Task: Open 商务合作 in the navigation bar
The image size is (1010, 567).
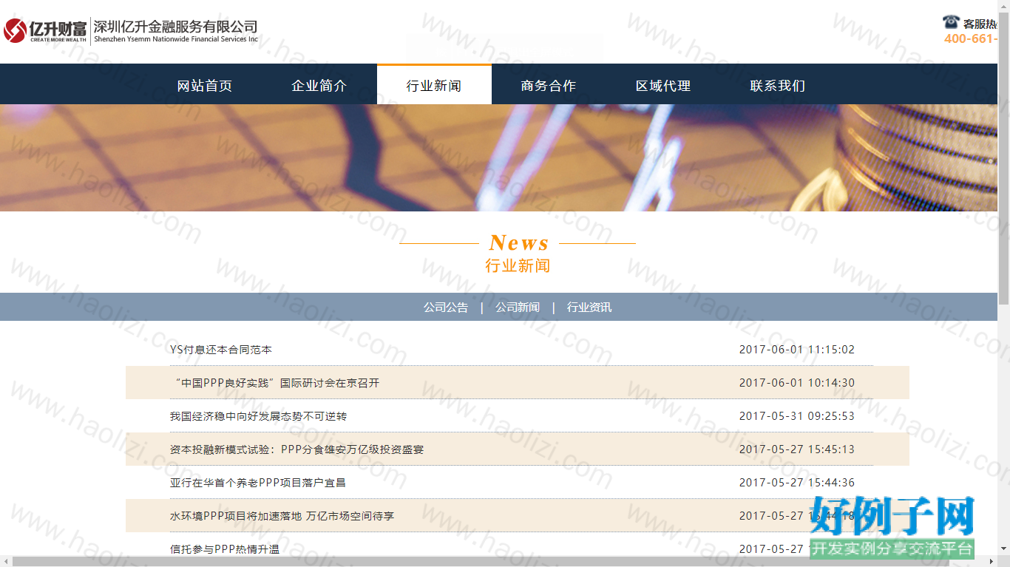Action: coord(549,86)
